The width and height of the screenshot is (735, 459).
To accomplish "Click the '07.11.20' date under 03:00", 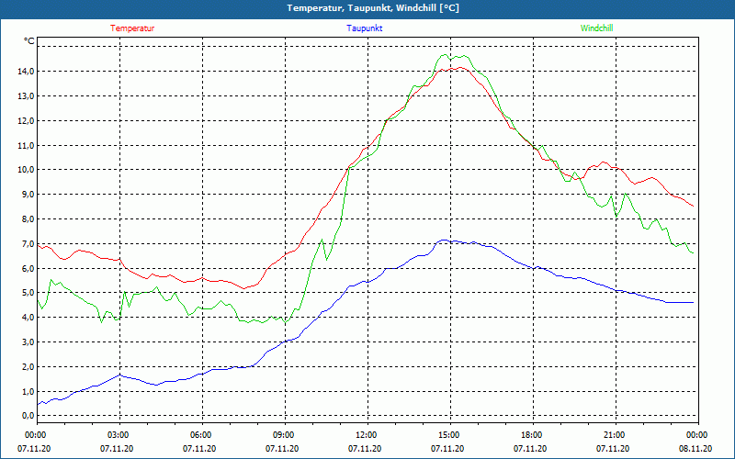I will coord(117,449).
